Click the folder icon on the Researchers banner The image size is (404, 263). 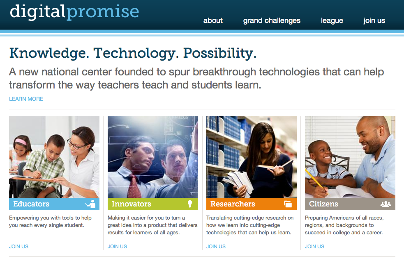288,204
